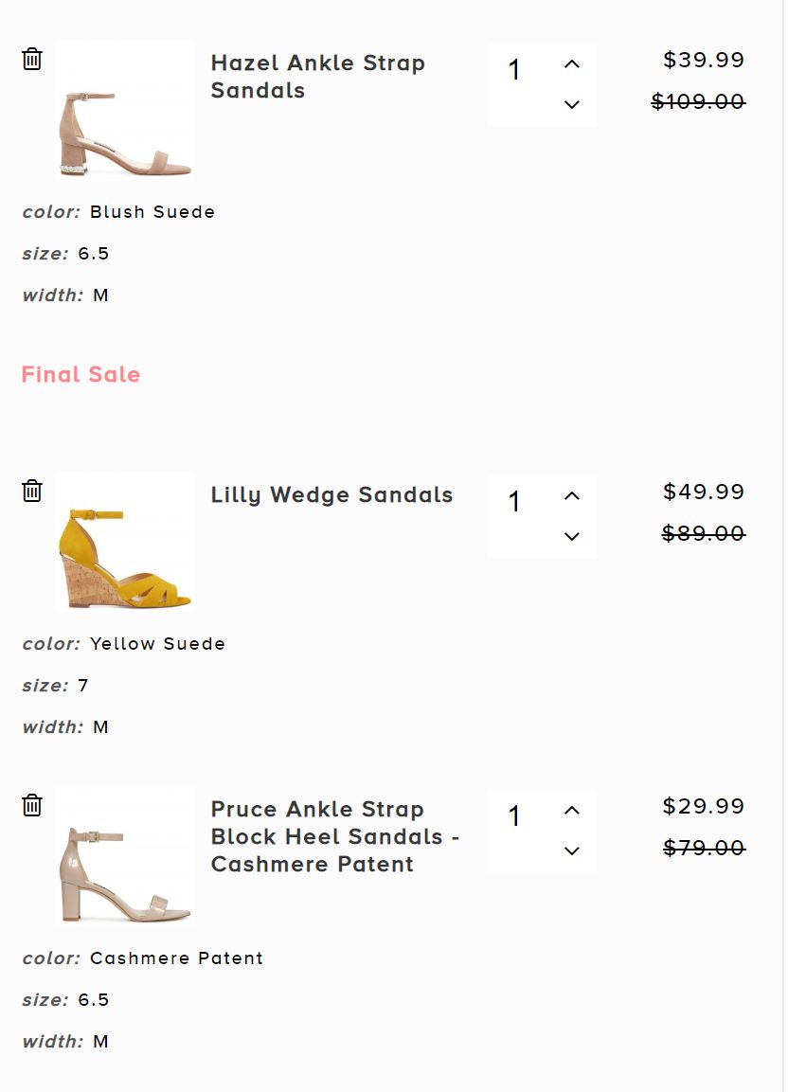Screen dimensions: 788x1092
Task: Lower quantity of Pruce Block Heel Sandals
Action: click(x=571, y=850)
